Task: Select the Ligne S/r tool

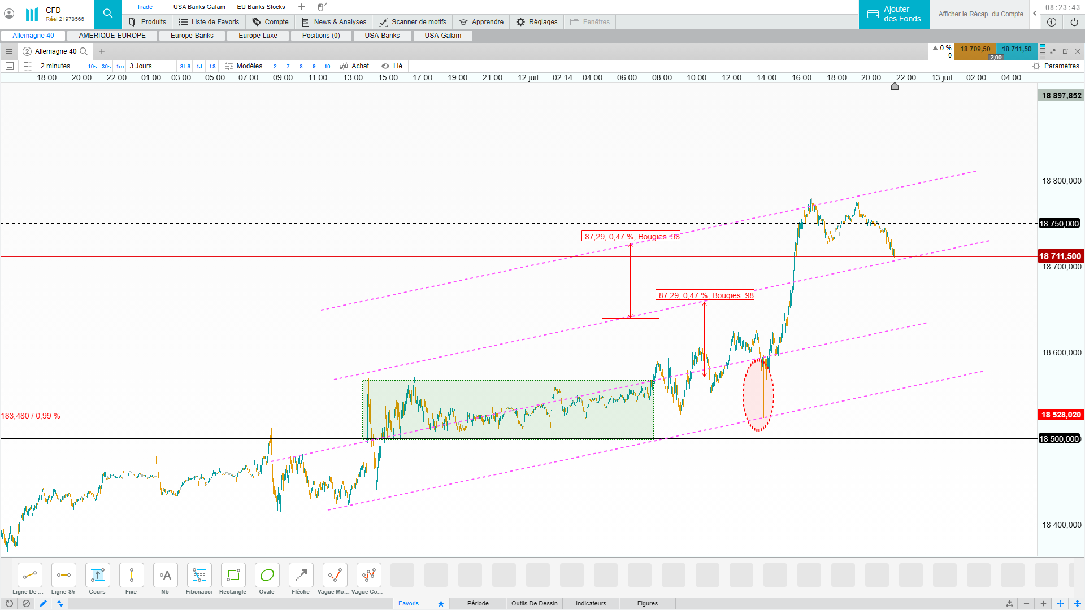Action: 63,576
